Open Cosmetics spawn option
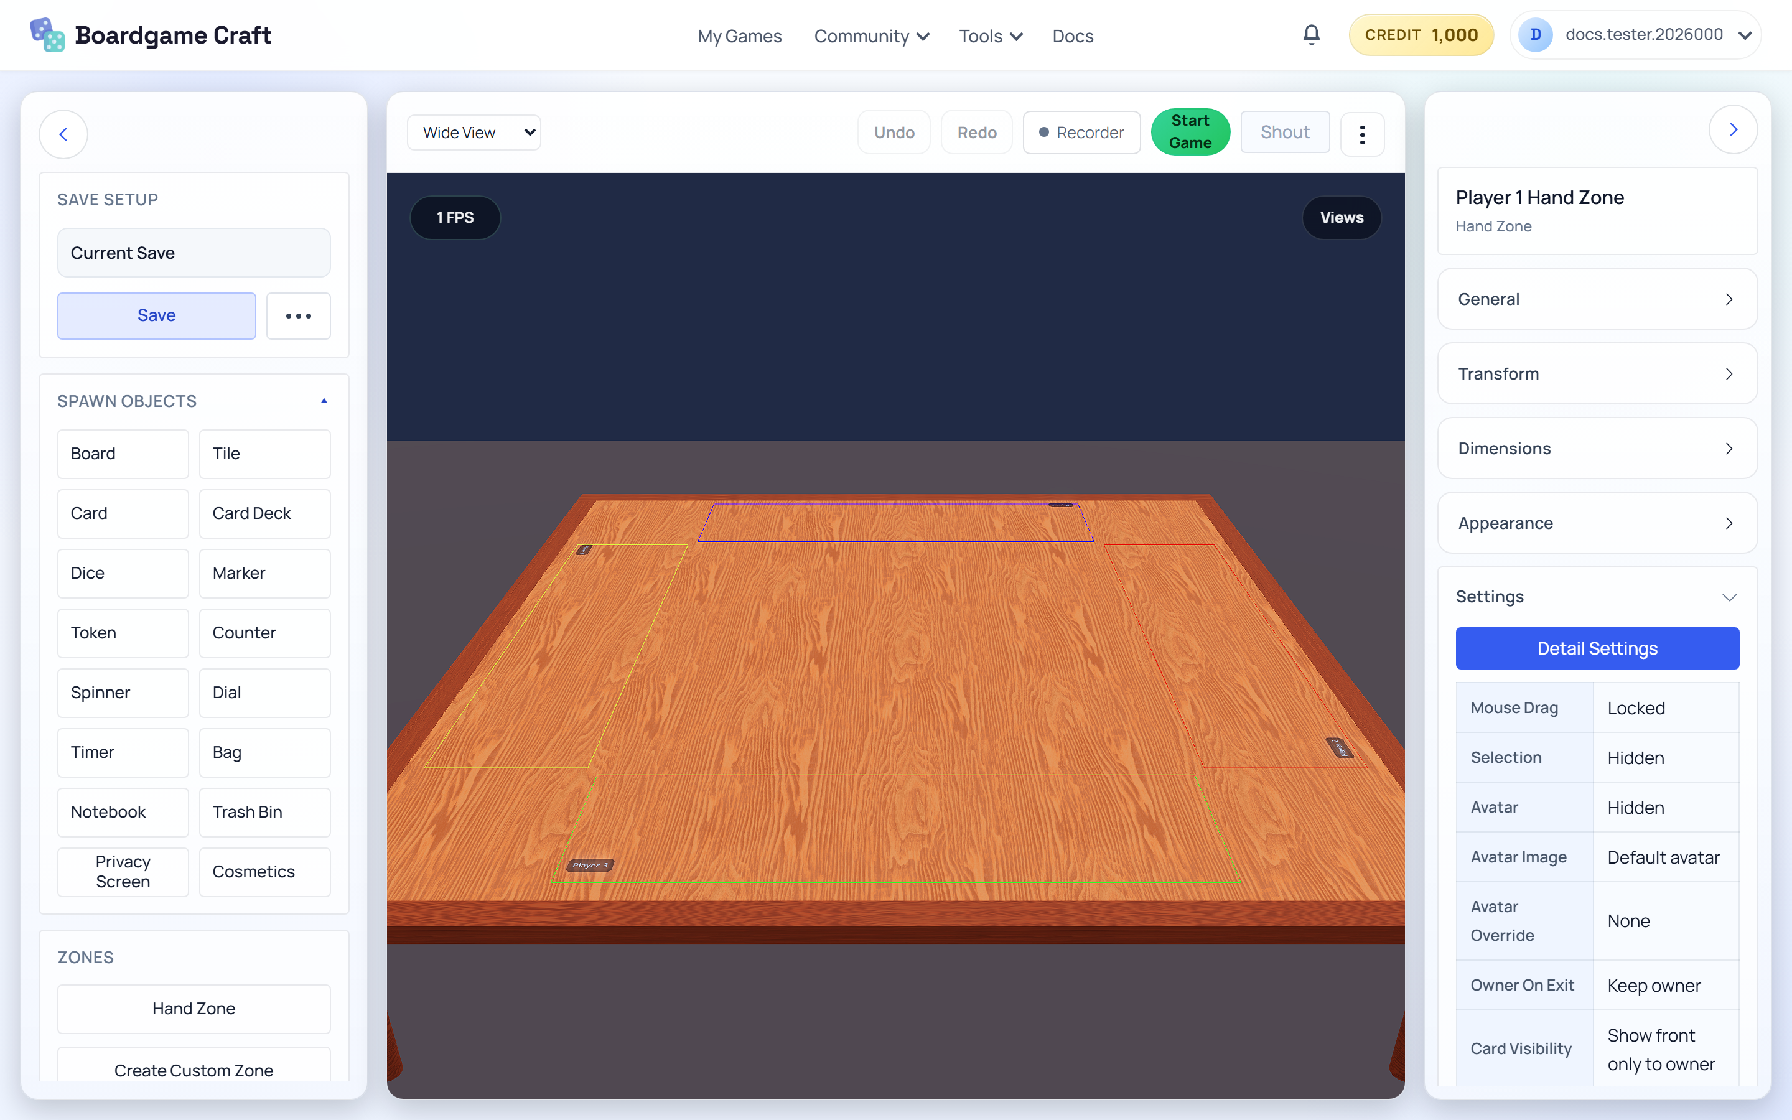This screenshot has width=1792, height=1120. (264, 872)
